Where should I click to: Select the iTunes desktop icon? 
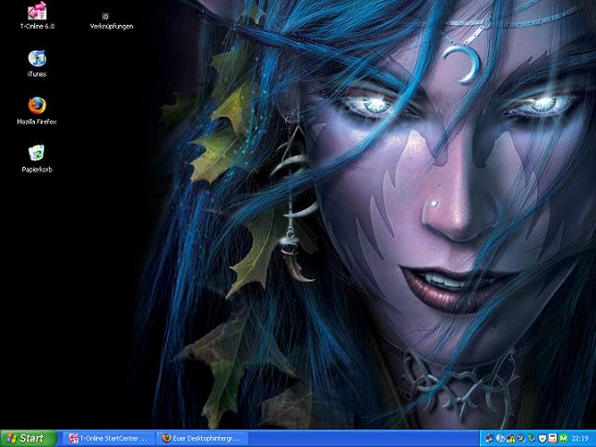click(37, 59)
